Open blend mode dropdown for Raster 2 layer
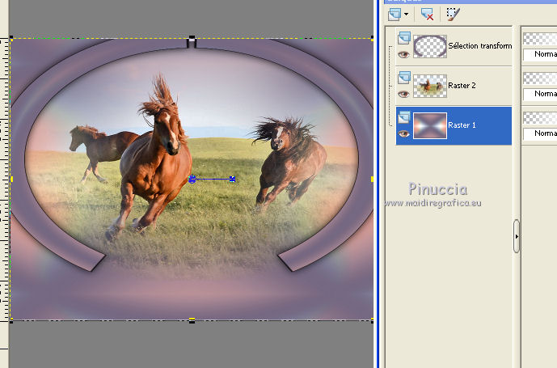The image size is (557, 368). [x=540, y=94]
